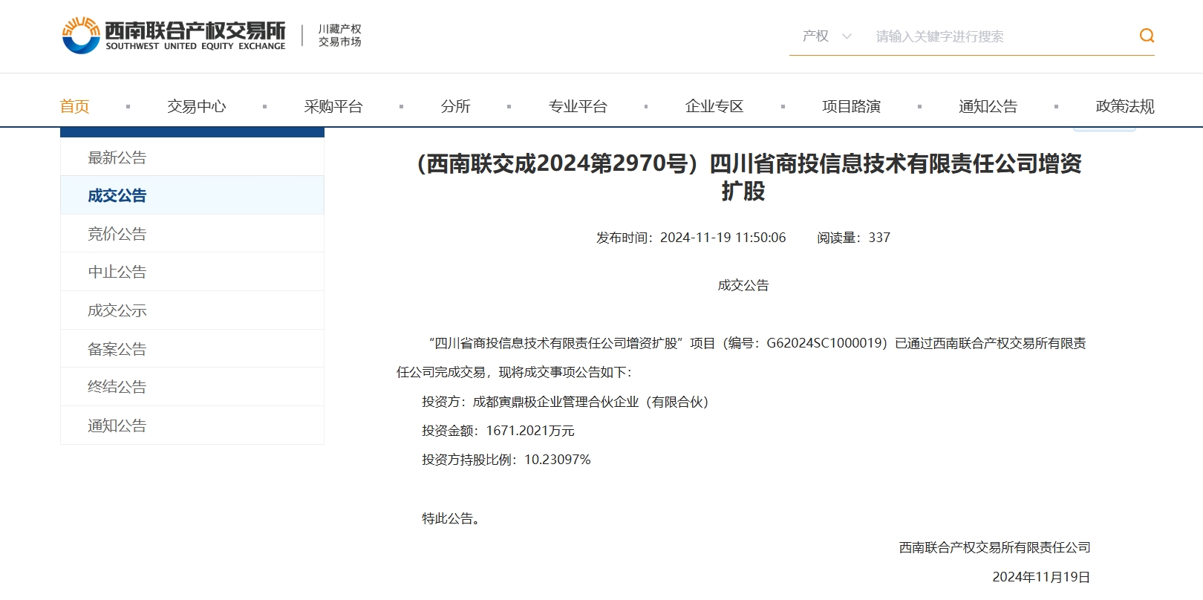Select 中止公告 in the sidebar
The image size is (1203, 600).
(192, 272)
